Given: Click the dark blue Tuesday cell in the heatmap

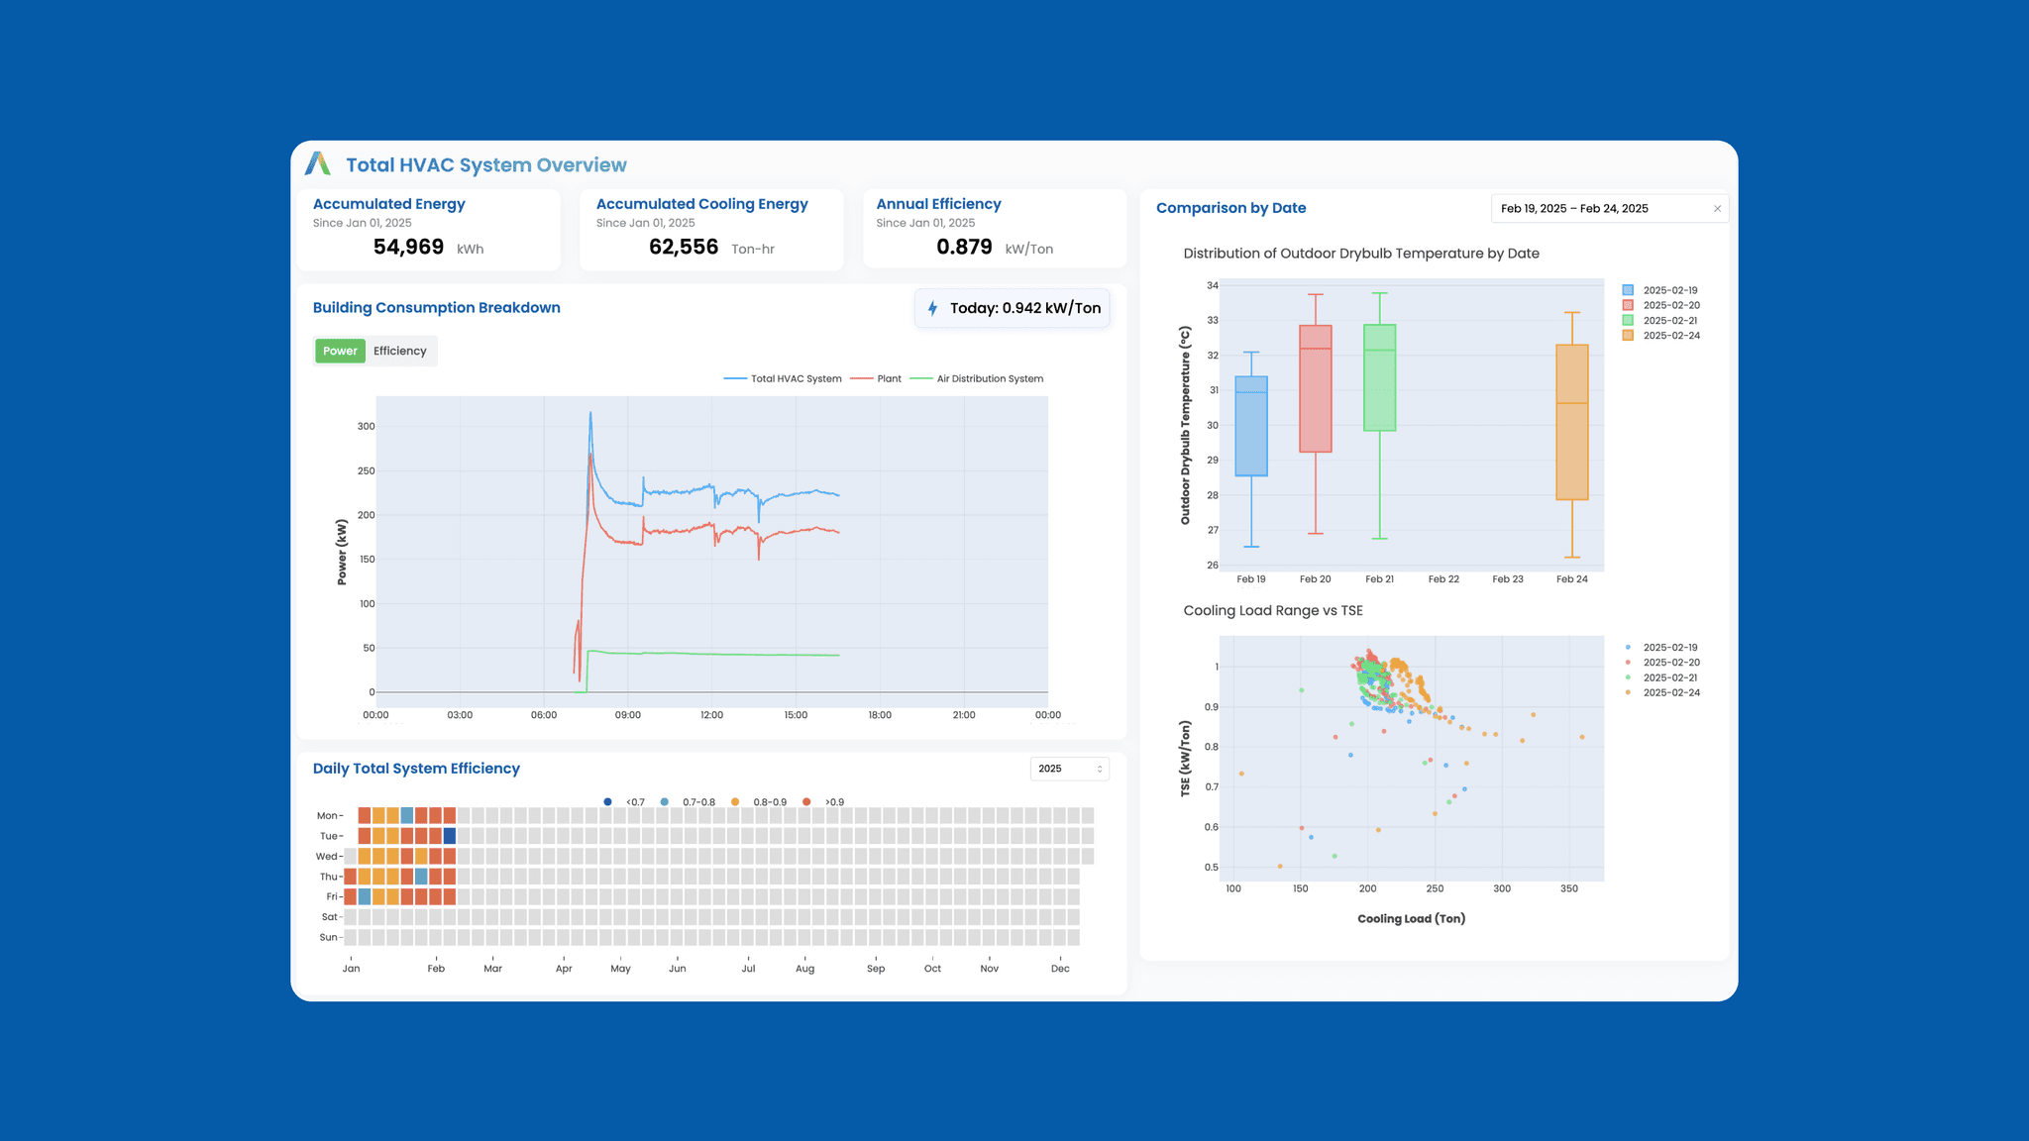Looking at the screenshot, I should pyautogui.click(x=450, y=836).
